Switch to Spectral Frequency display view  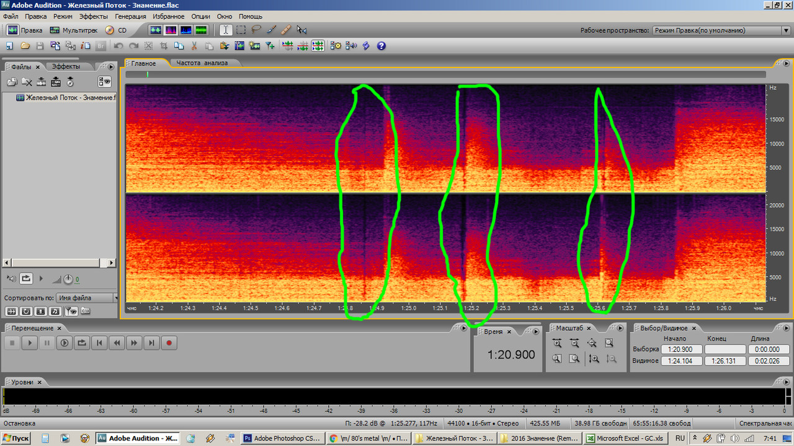170,30
